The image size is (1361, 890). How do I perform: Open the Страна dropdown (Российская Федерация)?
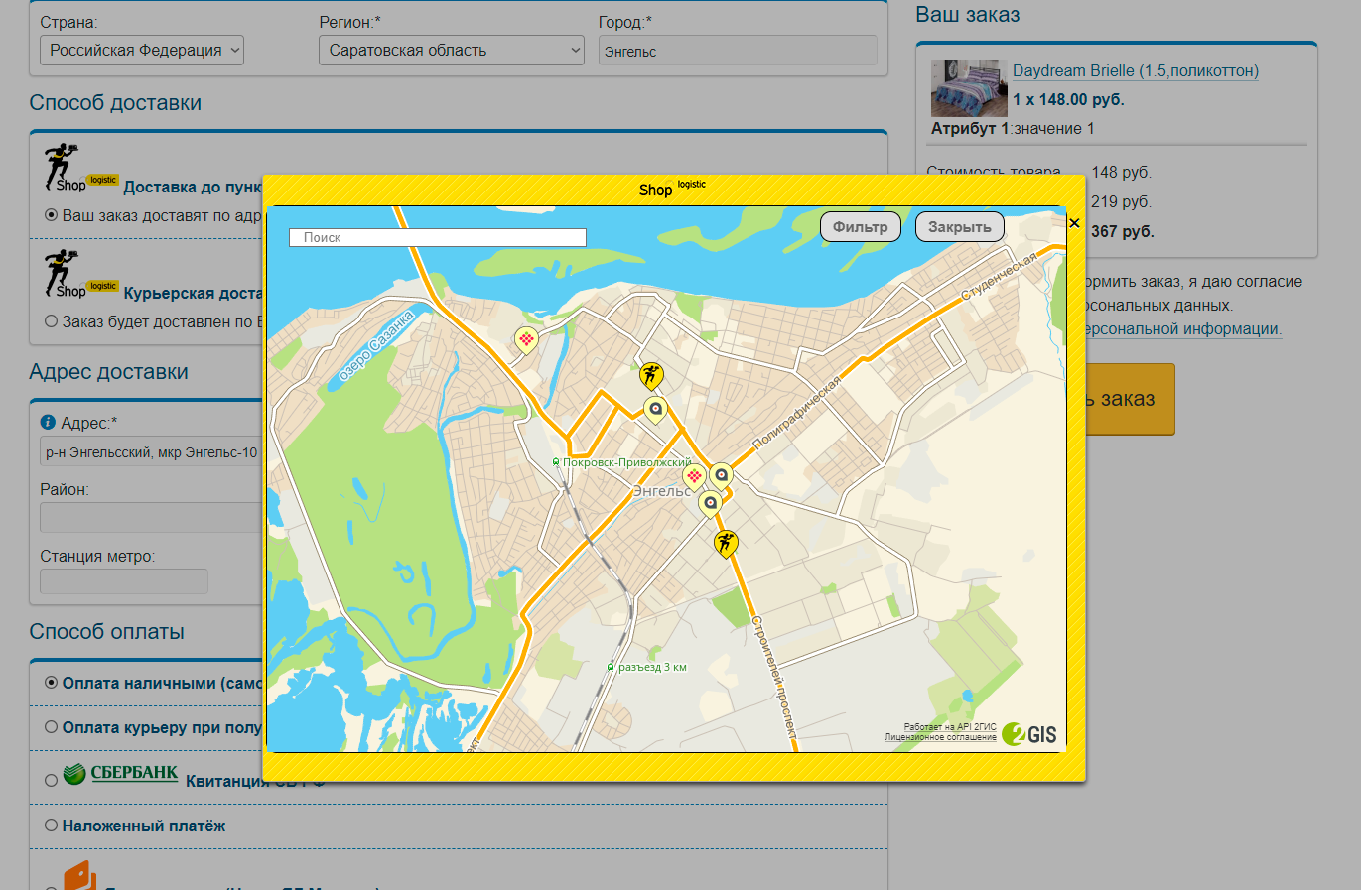tap(142, 51)
